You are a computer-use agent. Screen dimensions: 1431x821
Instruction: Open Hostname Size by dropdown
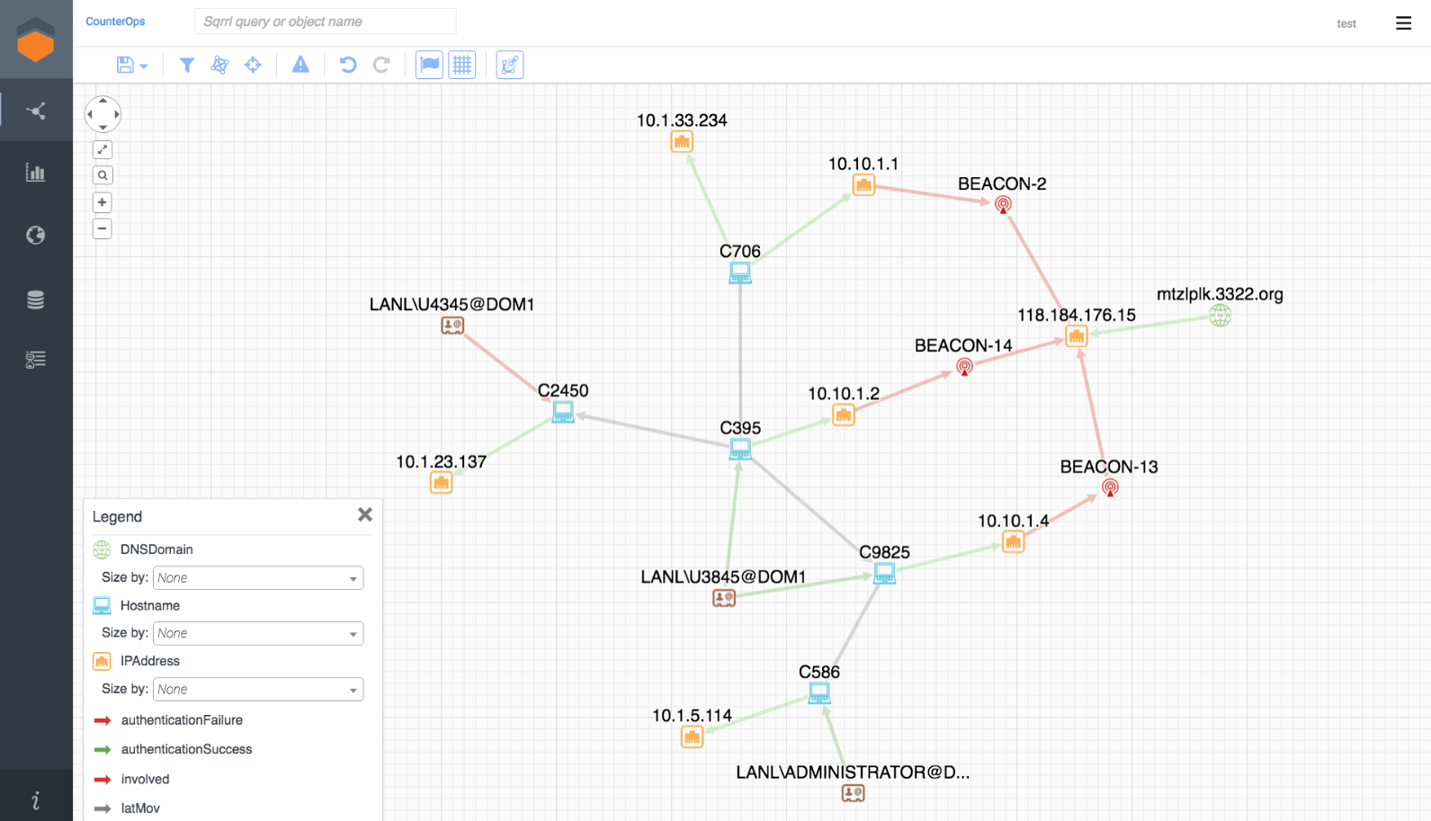pos(258,634)
